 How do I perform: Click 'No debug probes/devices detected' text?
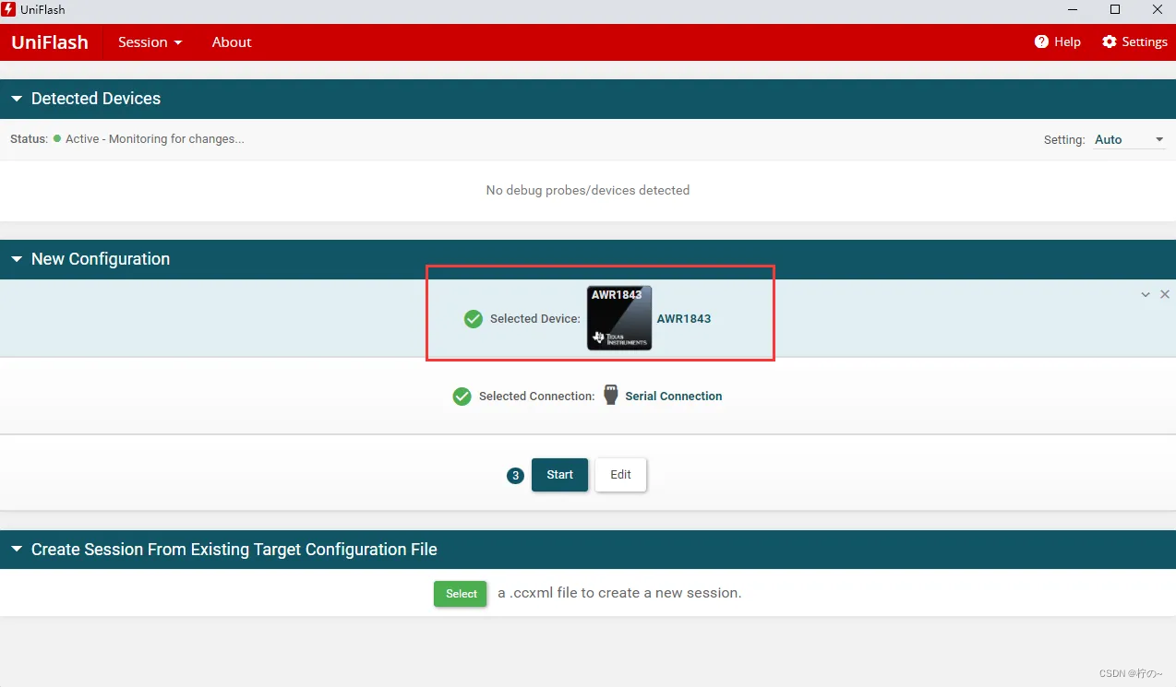(x=588, y=190)
